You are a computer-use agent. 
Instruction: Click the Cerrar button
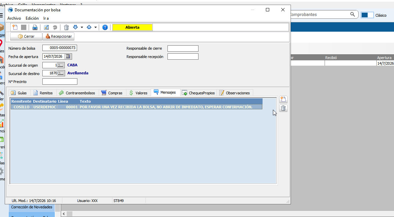coord(26,36)
